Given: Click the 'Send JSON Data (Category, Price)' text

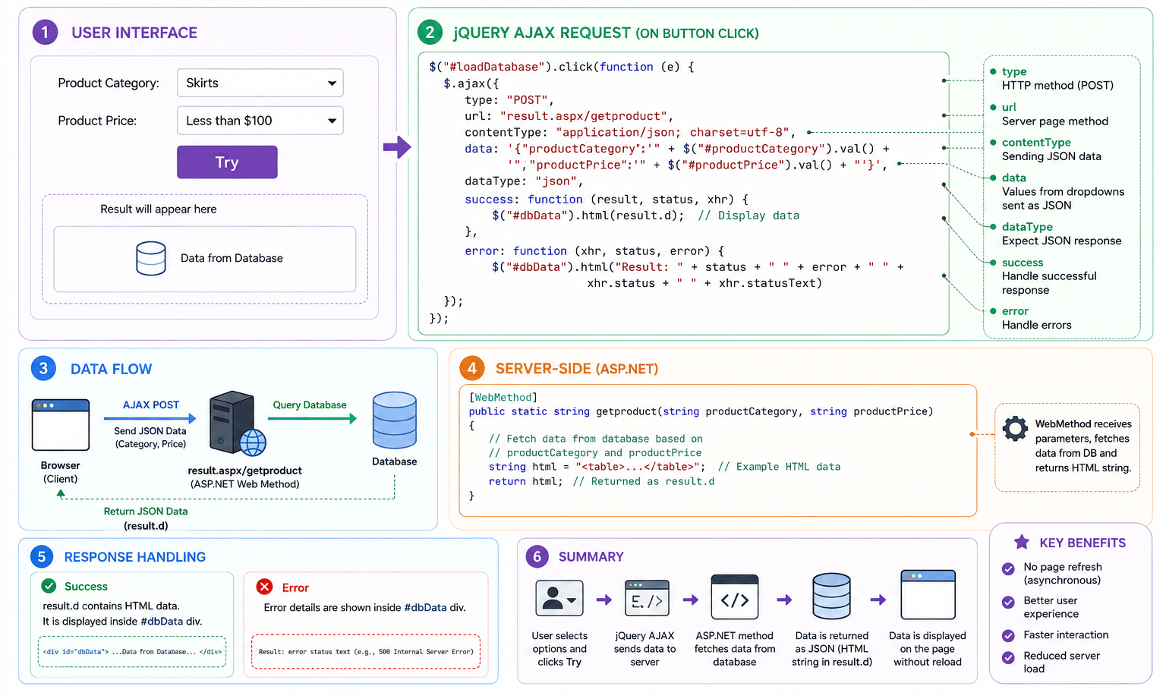Looking at the screenshot, I should pyautogui.click(x=150, y=437).
